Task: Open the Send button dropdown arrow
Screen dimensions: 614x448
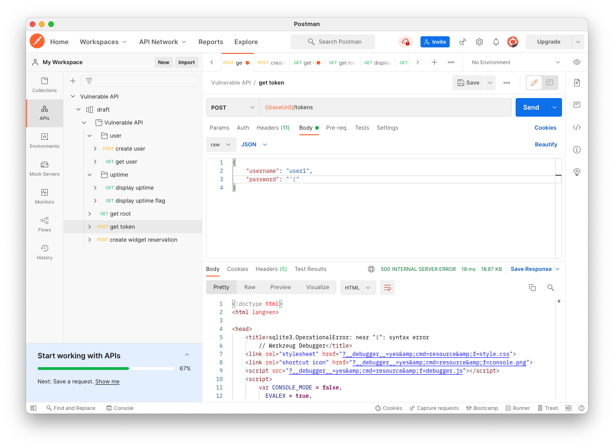Action: [555, 107]
